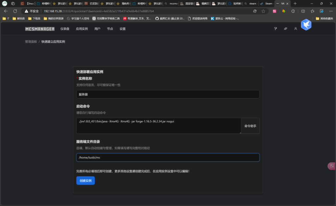Open the 应用实例 menu item
Image resolution: width=336 pixels, height=206 pixels.
tap(82, 29)
